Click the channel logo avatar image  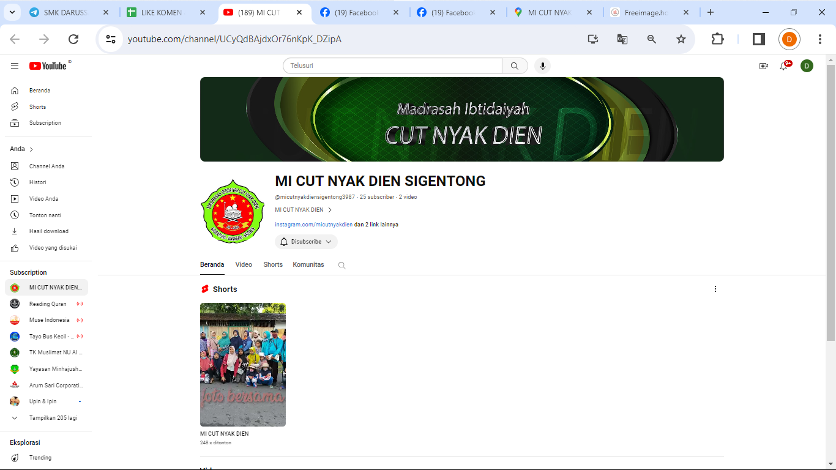(x=232, y=211)
